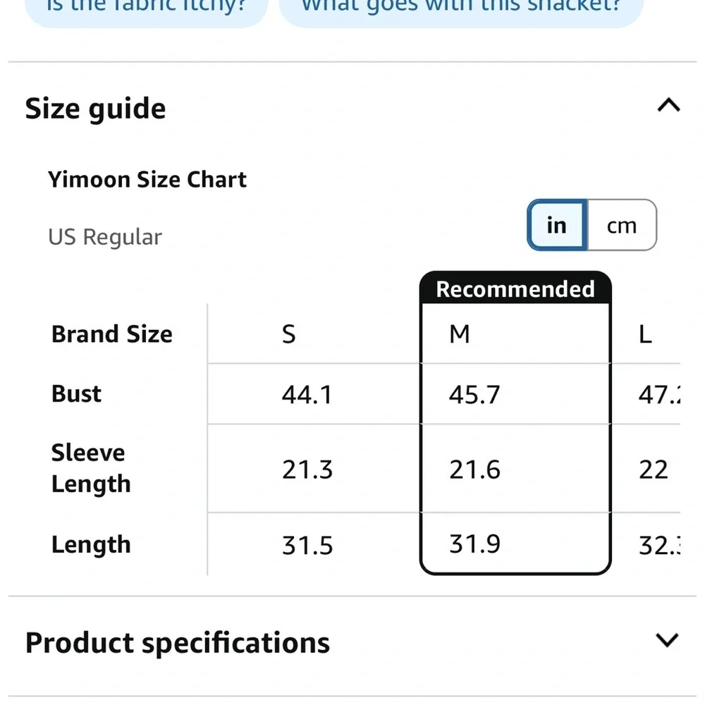Image resolution: width=705 pixels, height=705 pixels.
Task: Select the S sleeve length value 21.3
Action: tap(307, 470)
